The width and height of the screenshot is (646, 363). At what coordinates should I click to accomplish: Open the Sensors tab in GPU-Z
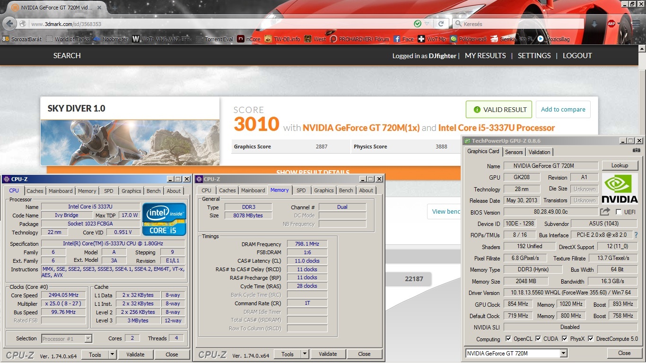(x=514, y=152)
